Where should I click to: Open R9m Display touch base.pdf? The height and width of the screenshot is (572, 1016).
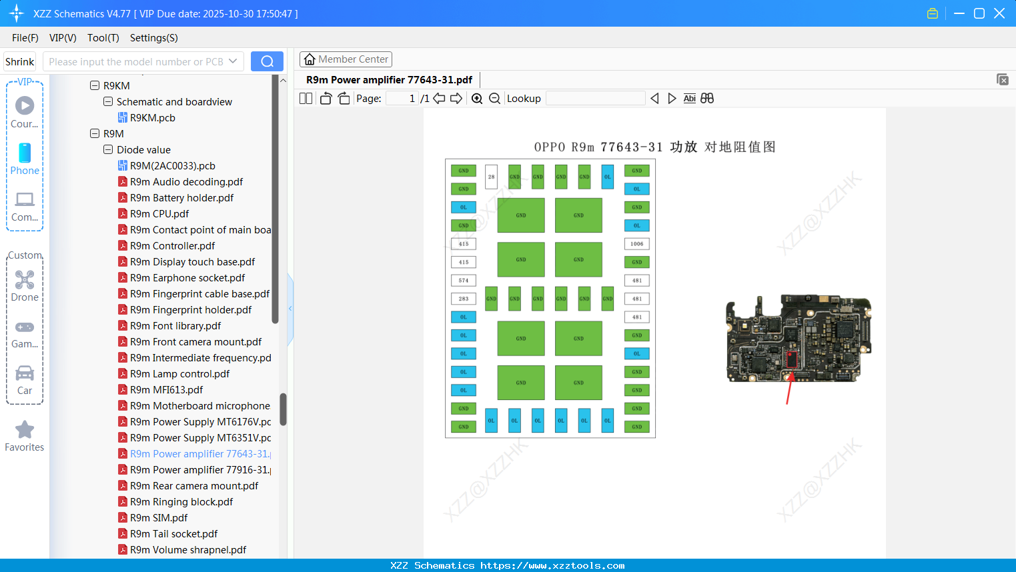(x=186, y=261)
